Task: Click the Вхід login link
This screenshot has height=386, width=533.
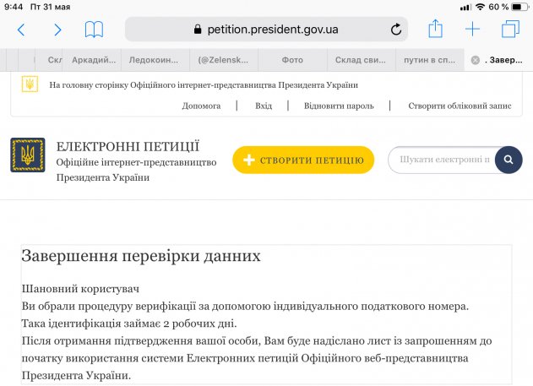Action: pos(264,106)
